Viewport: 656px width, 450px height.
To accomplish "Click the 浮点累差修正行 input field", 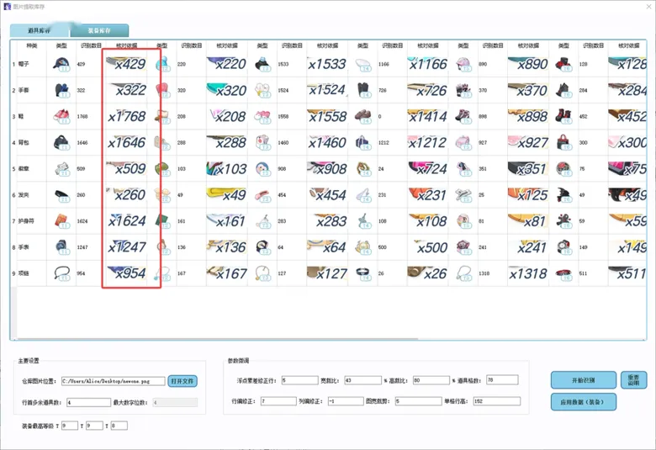I will [x=299, y=380].
